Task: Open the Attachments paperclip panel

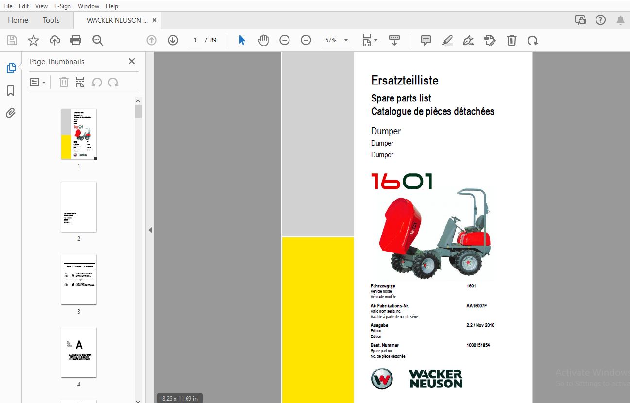Action: pos(11,113)
